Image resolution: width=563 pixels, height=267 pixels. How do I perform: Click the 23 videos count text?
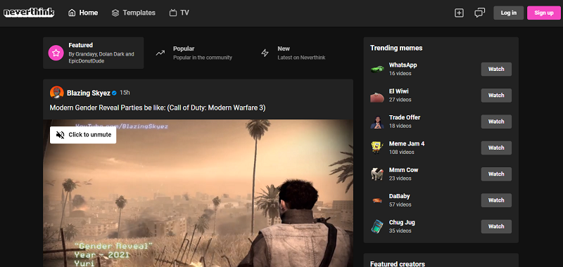click(400, 178)
